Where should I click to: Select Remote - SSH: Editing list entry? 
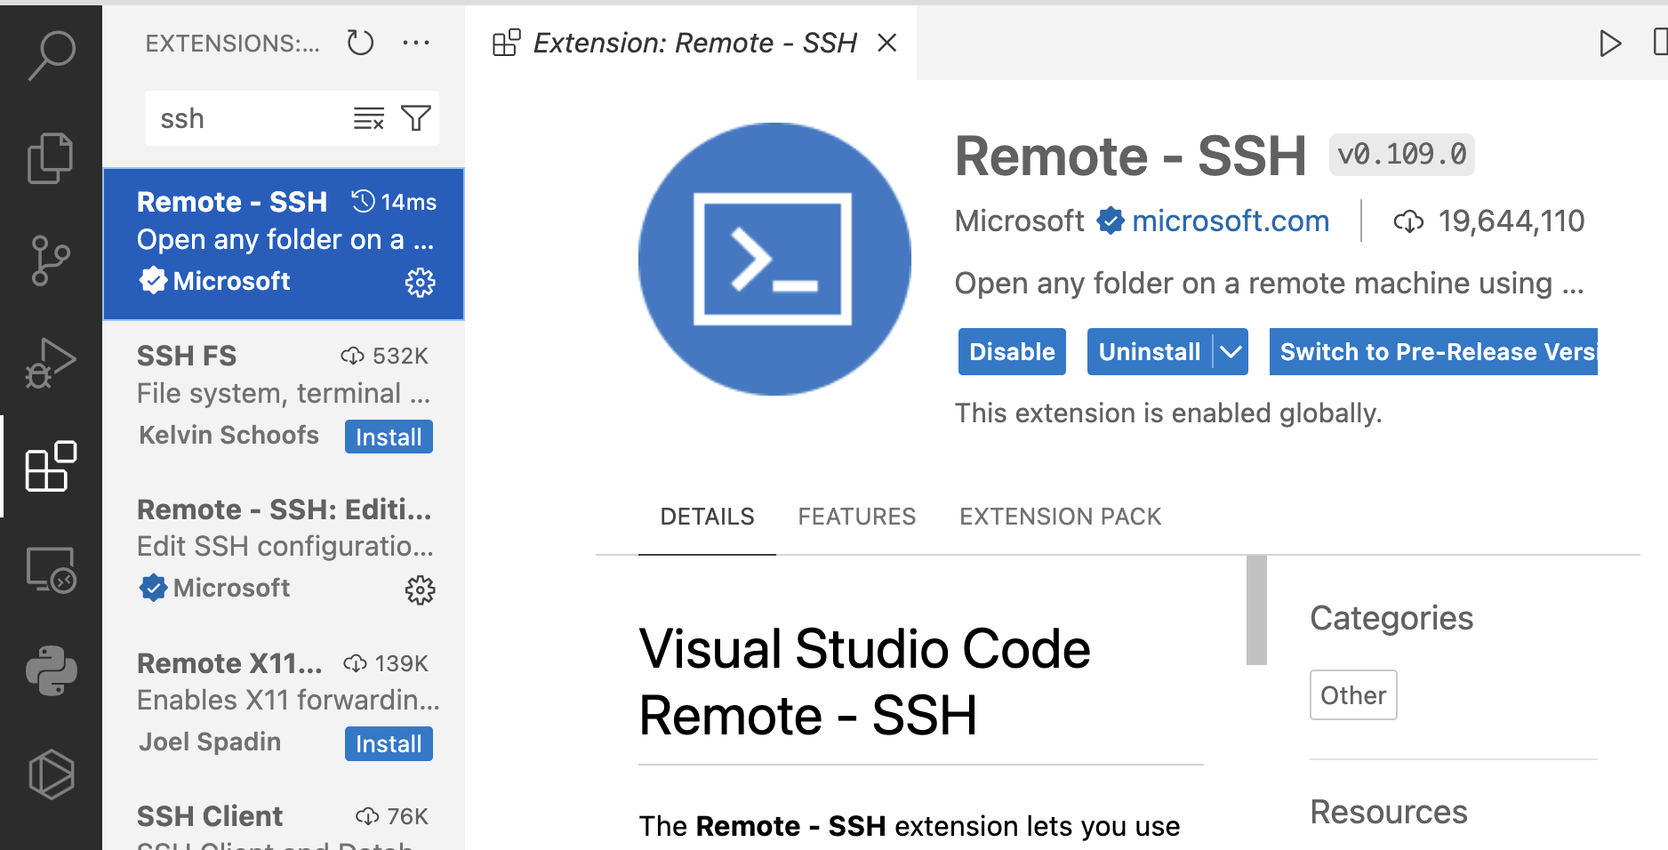[284, 549]
